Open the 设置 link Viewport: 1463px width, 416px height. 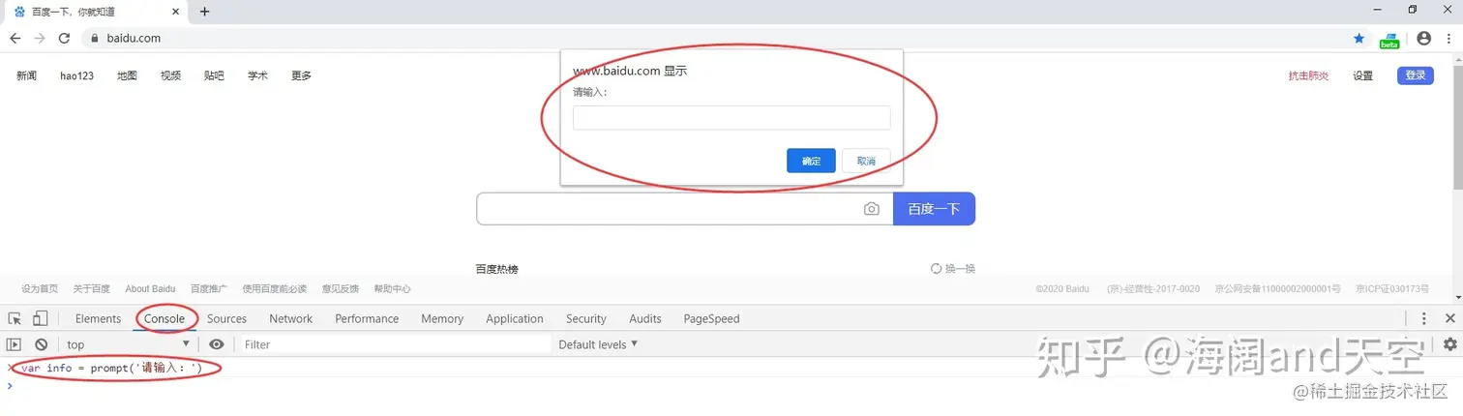[x=1362, y=75]
